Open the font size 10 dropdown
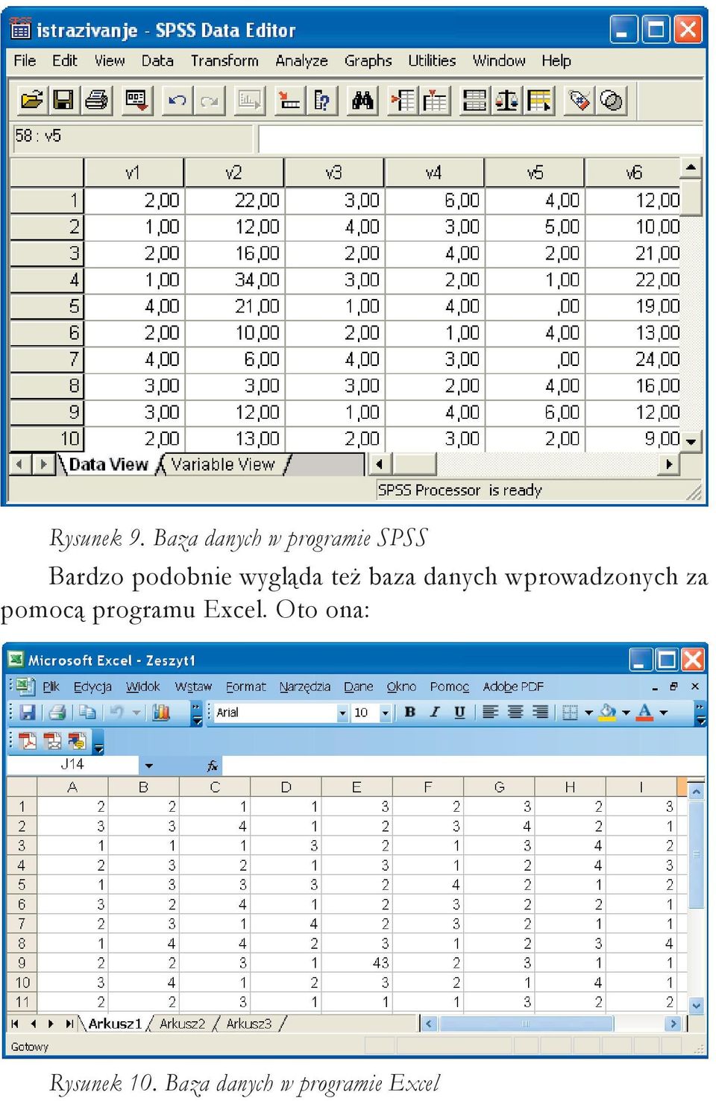 386,713
